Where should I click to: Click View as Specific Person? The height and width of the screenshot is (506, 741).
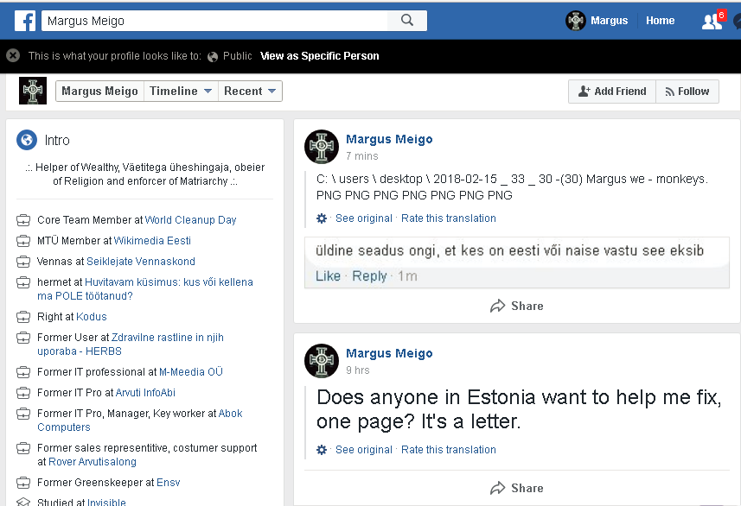click(319, 56)
